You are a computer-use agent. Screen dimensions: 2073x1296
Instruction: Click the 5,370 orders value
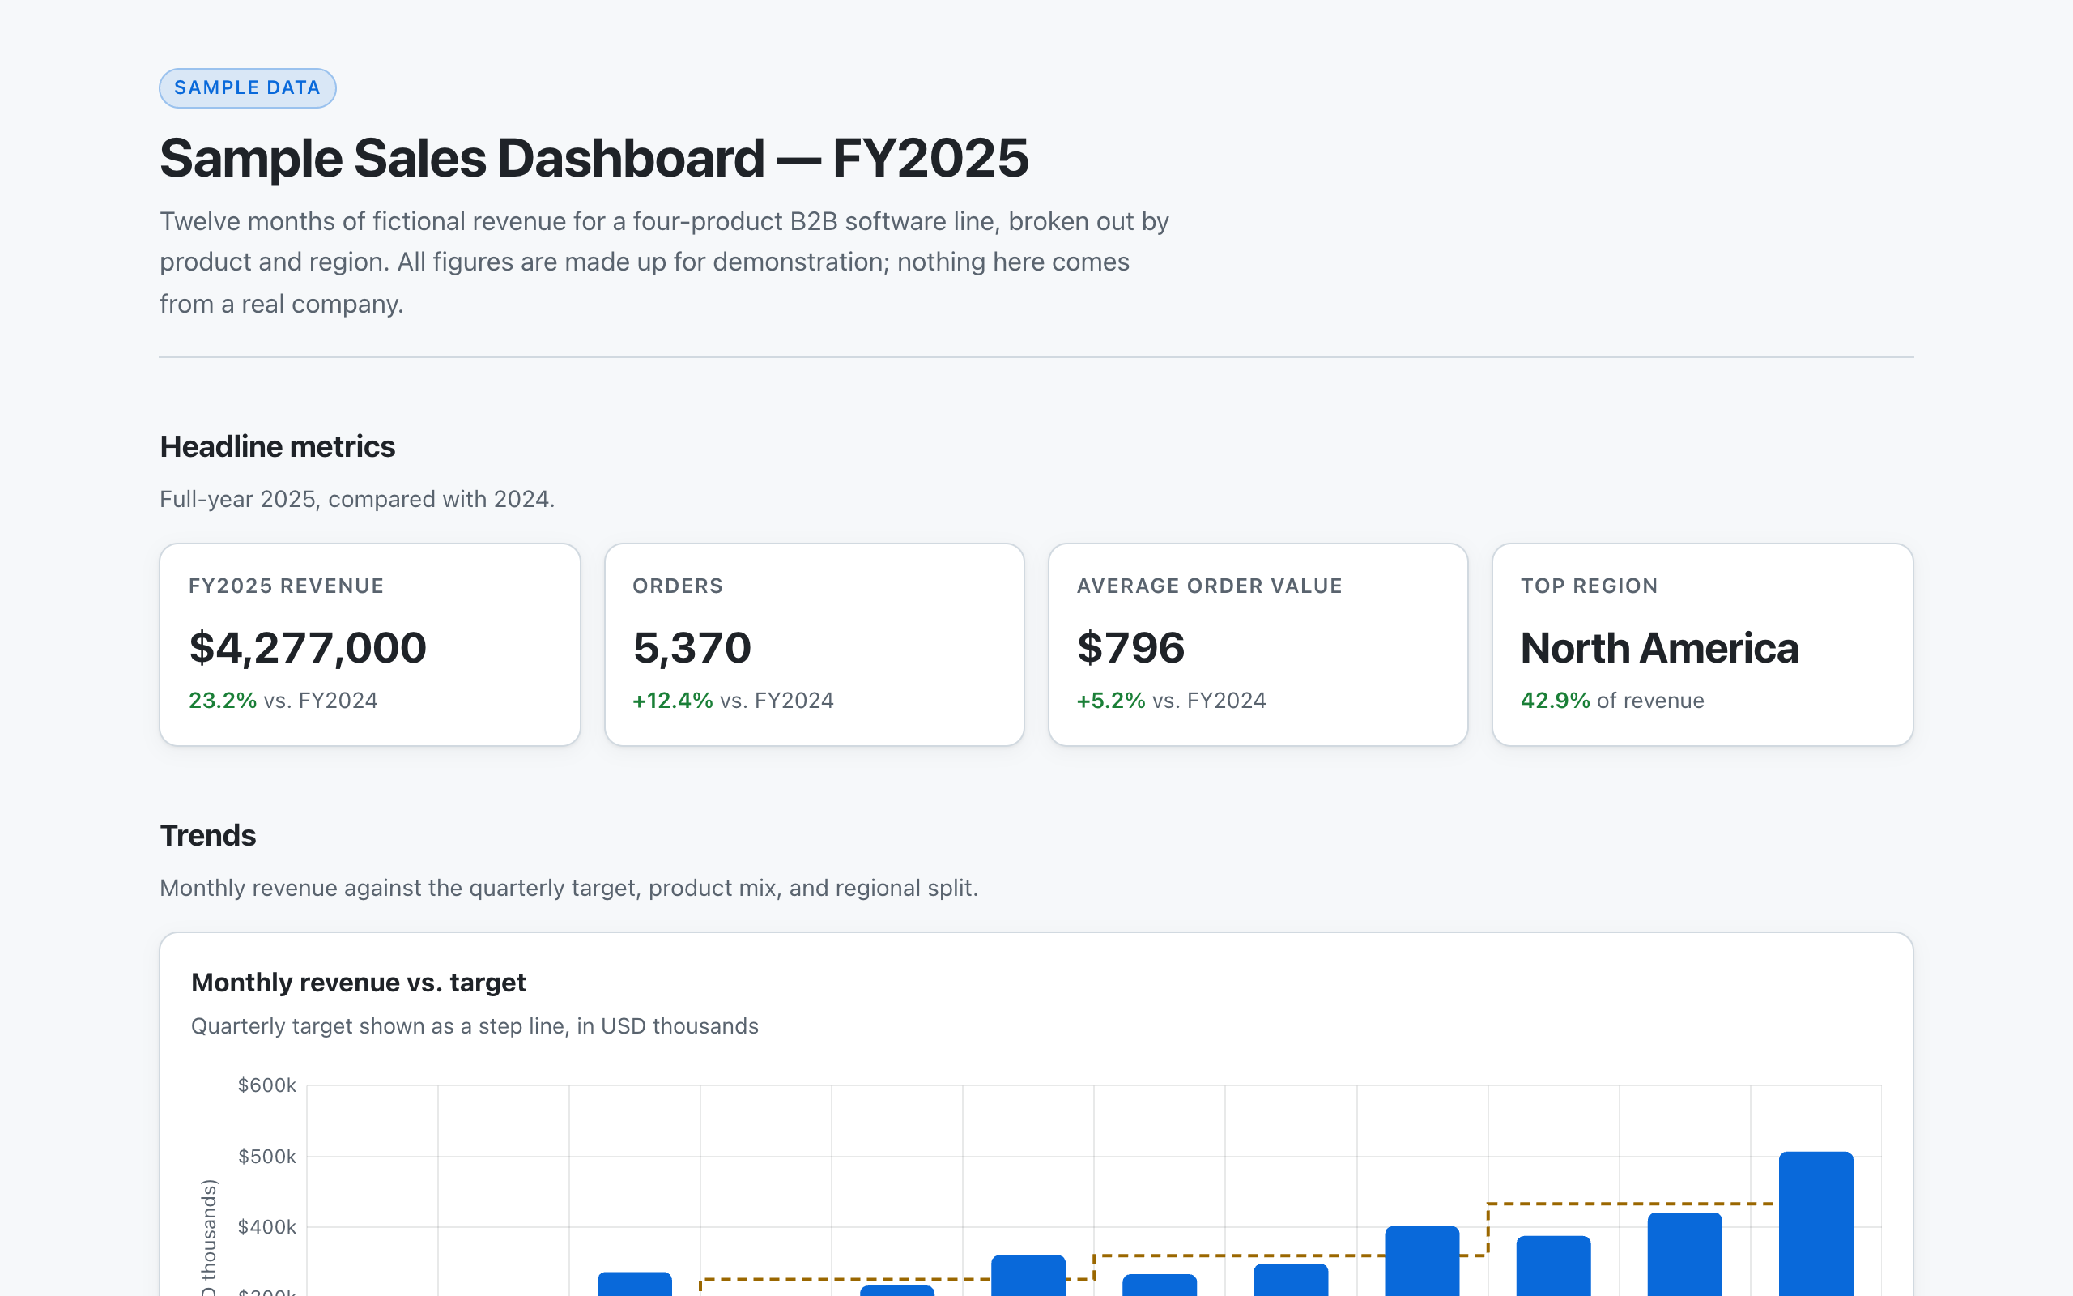point(692,647)
